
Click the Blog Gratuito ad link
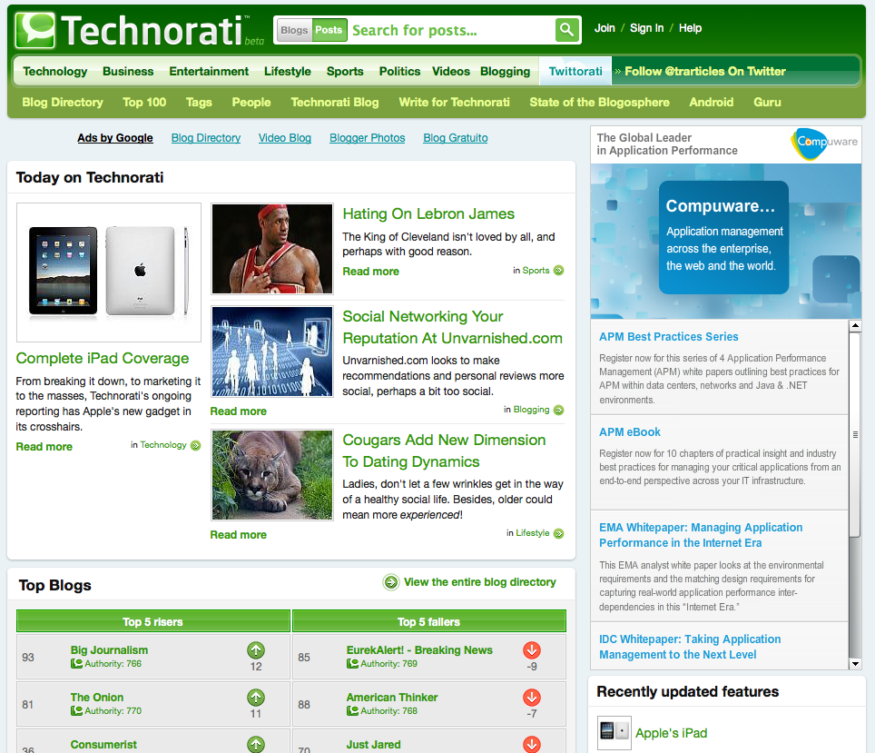click(x=456, y=138)
